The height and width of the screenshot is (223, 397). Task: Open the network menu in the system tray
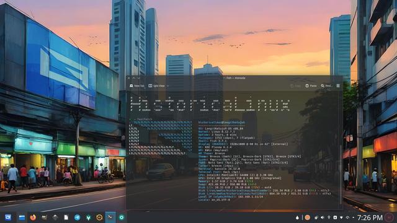point(341,217)
